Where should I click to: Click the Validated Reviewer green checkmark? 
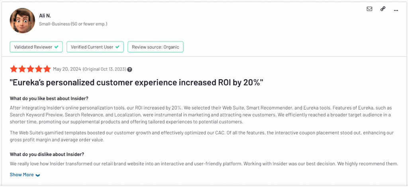57,47
